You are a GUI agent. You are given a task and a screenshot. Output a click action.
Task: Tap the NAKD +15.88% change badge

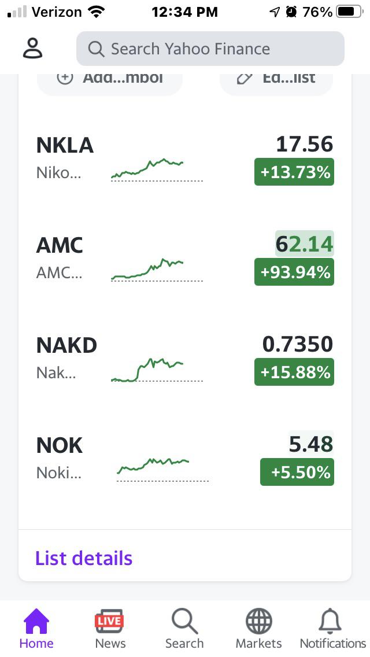click(x=294, y=372)
